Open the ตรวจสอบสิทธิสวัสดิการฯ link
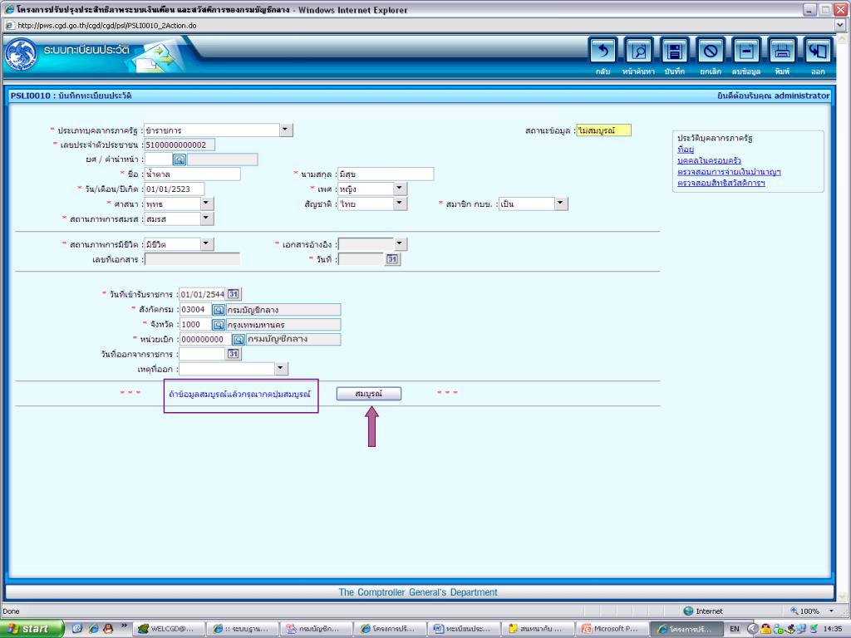 pos(721,183)
